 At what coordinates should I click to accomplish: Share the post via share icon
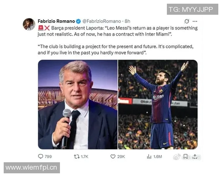[195, 156]
